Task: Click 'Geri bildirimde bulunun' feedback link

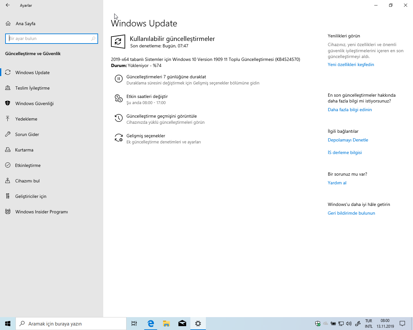Action: click(x=351, y=213)
